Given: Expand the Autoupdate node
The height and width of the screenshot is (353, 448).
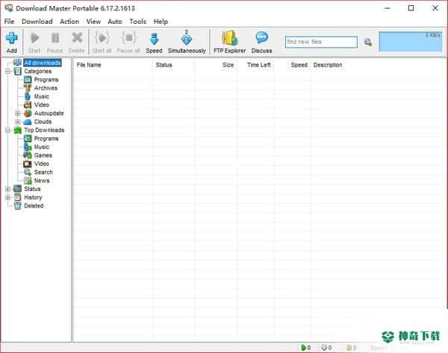Looking at the screenshot, I should [18, 113].
